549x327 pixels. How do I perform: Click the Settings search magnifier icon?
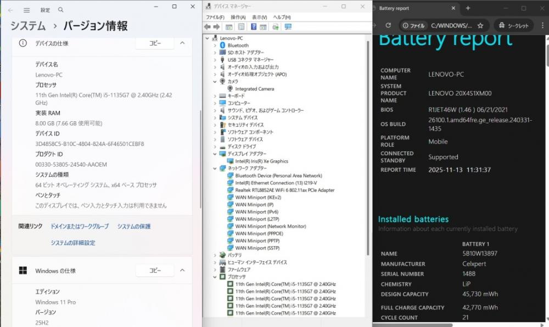[x=60, y=10]
